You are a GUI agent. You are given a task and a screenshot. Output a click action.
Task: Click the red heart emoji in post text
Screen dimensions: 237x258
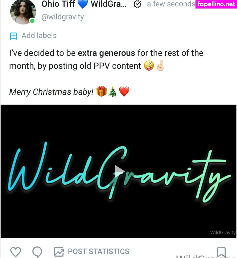coord(124,92)
